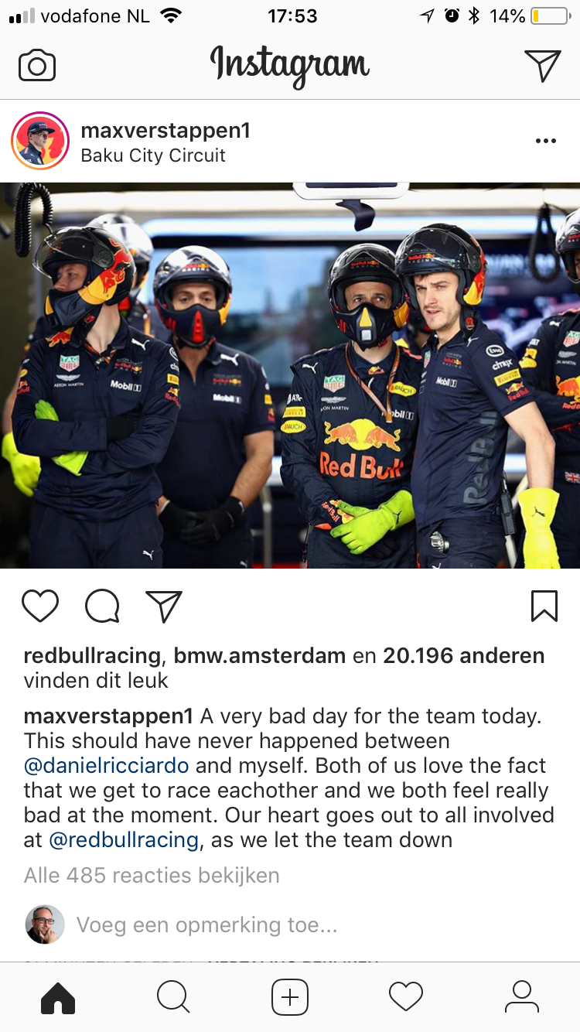Viewport: 580px width, 1032px height.
Task: Open redbullracing from the likes list
Action: point(92,656)
